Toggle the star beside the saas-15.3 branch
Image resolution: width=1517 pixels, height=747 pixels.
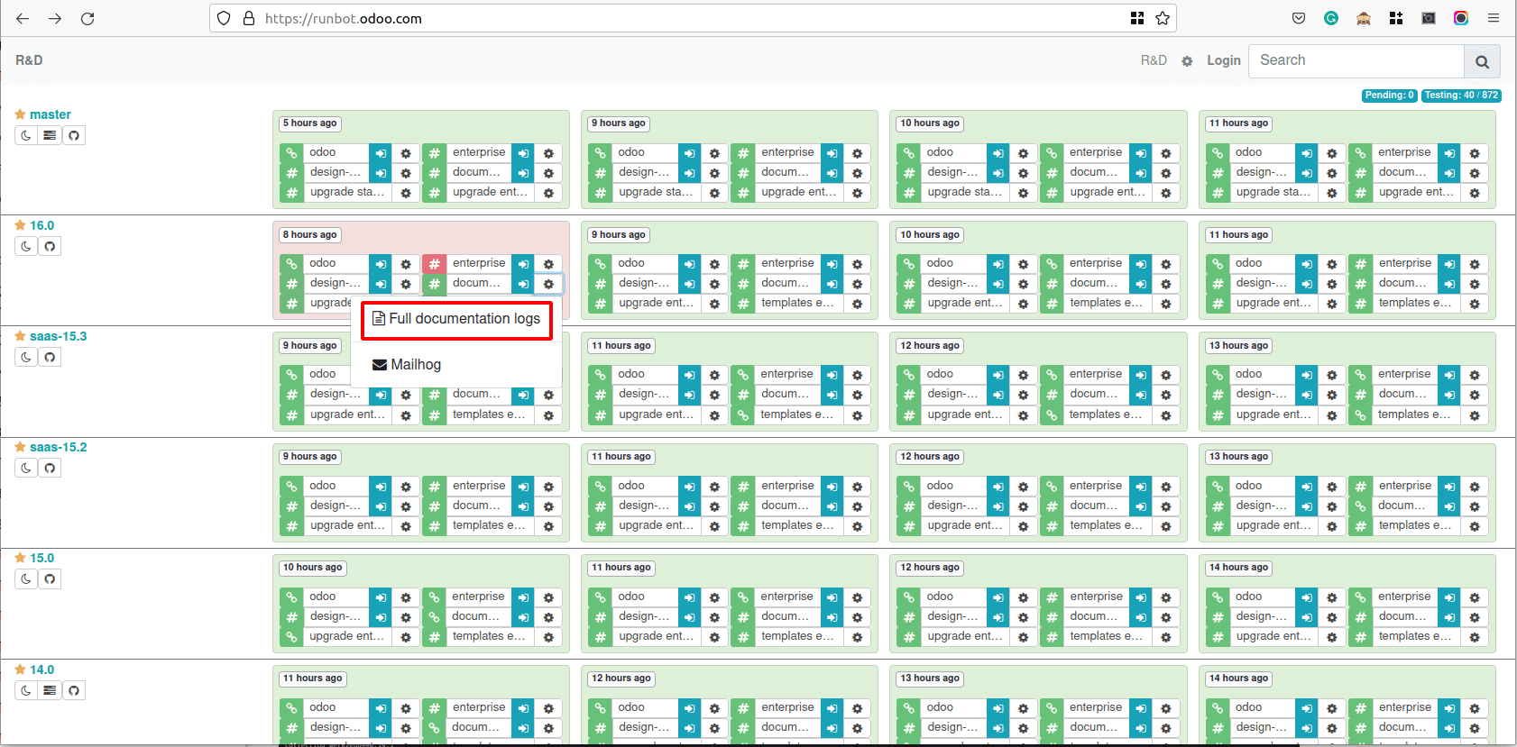point(20,336)
